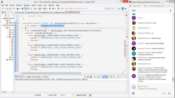Open the Run button dropdown arrow
Screen dimensions: 175x98
coord(42,8)
